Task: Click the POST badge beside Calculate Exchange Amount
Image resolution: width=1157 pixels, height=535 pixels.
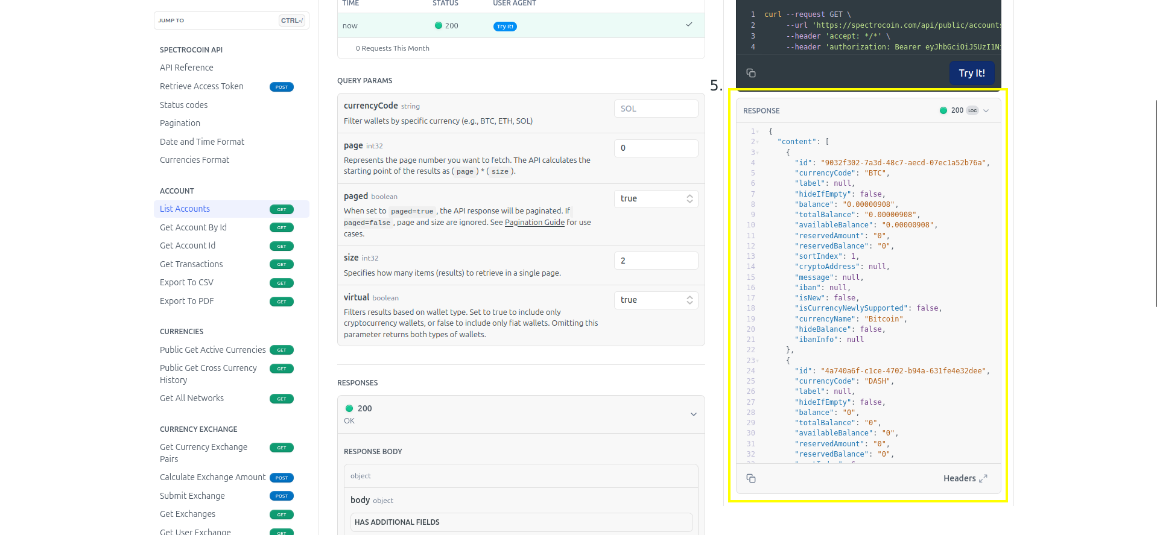Action: (x=282, y=478)
